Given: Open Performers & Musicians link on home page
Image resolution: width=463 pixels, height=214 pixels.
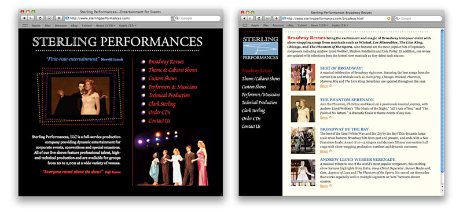Looking at the screenshot, I should click(x=172, y=87).
